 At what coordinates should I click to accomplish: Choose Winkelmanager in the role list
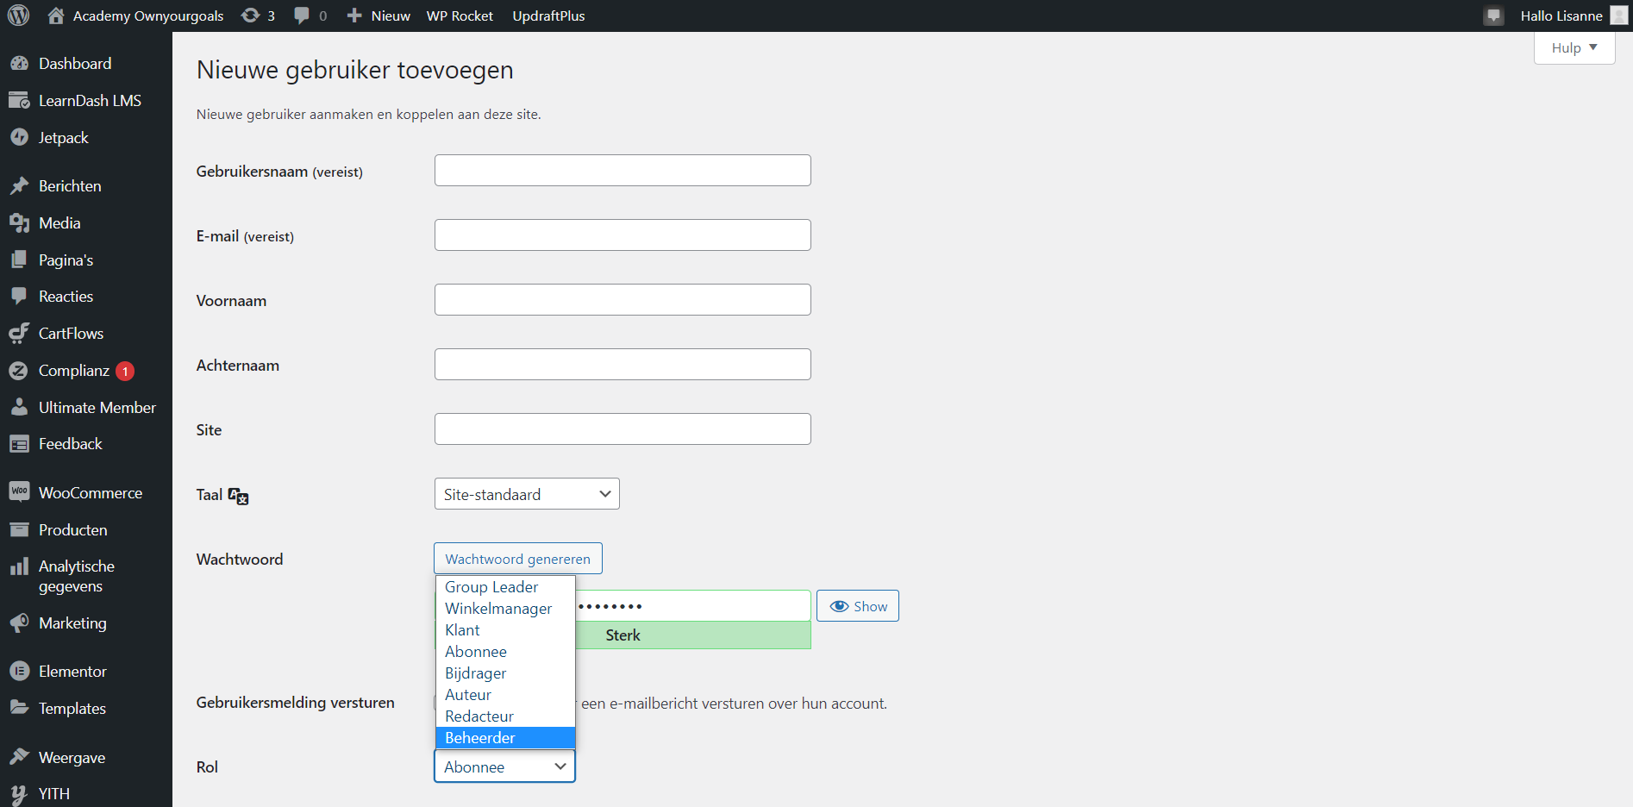pos(505,609)
